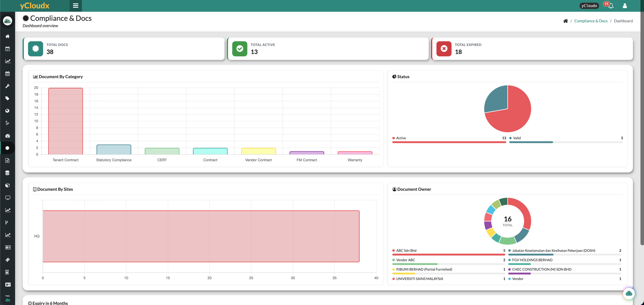
Task: Click the cloud avatar at sidebar top
Action: (x=8, y=21)
